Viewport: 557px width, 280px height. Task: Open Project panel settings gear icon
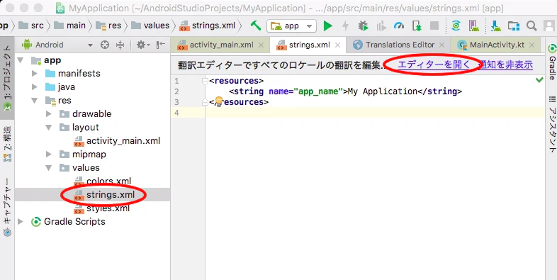coord(143,45)
